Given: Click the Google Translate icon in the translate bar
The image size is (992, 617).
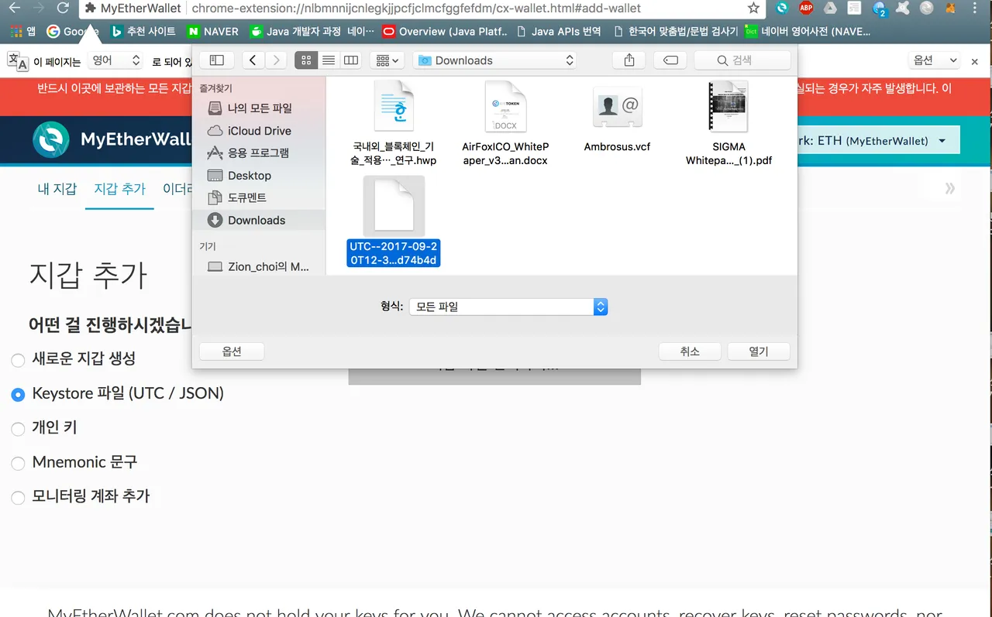Looking at the screenshot, I should coord(18,61).
